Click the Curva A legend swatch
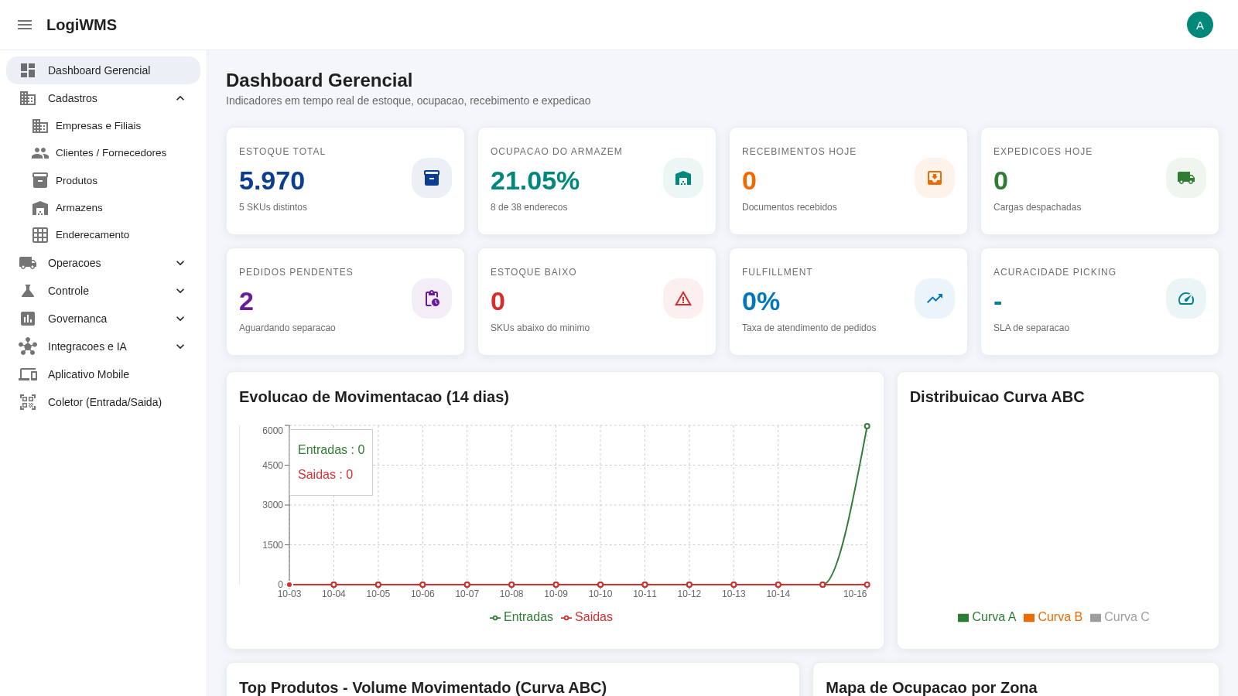The image size is (1238, 696). tap(963, 618)
